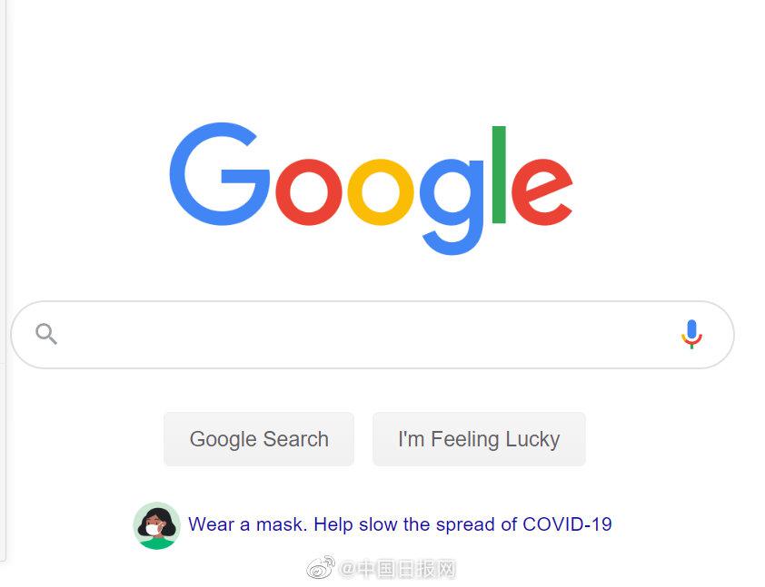Click the I'm Feeling Lucky button

479,439
